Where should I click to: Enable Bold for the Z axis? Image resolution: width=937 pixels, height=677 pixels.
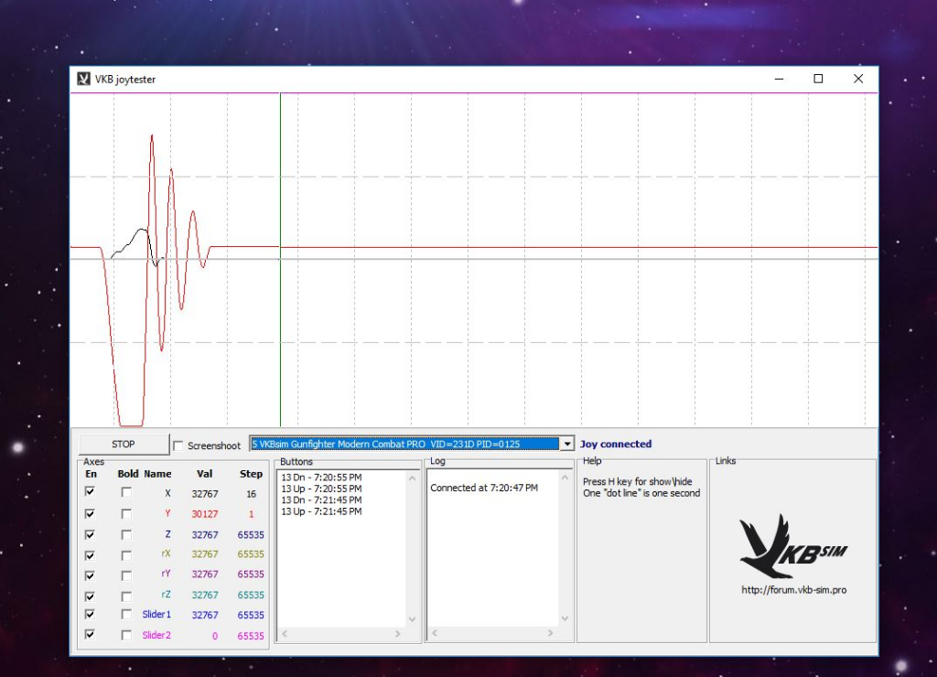(x=126, y=535)
